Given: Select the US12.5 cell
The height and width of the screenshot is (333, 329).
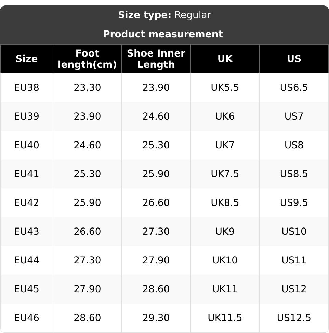Looking at the screenshot, I should pyautogui.click(x=294, y=318).
